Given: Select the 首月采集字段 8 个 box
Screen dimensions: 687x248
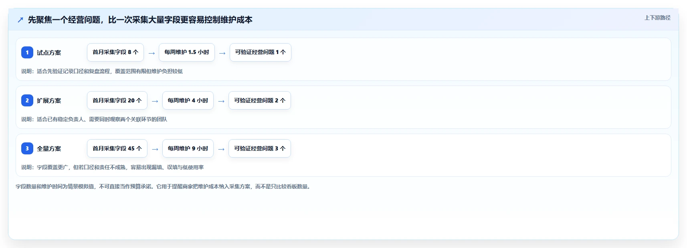Looking at the screenshot, I should (x=115, y=52).
